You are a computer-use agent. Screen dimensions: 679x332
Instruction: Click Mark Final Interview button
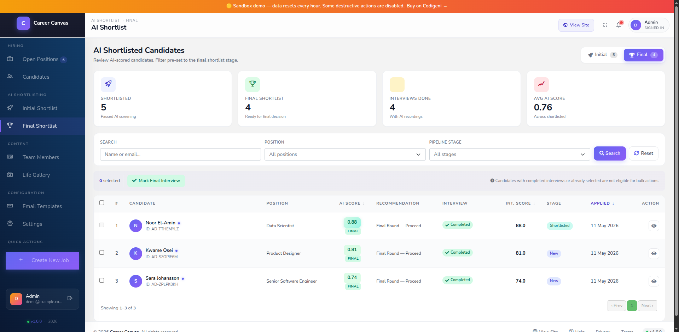click(x=156, y=181)
